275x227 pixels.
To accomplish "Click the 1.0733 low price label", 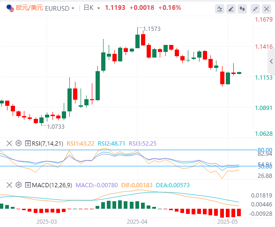I will [x=56, y=127].
